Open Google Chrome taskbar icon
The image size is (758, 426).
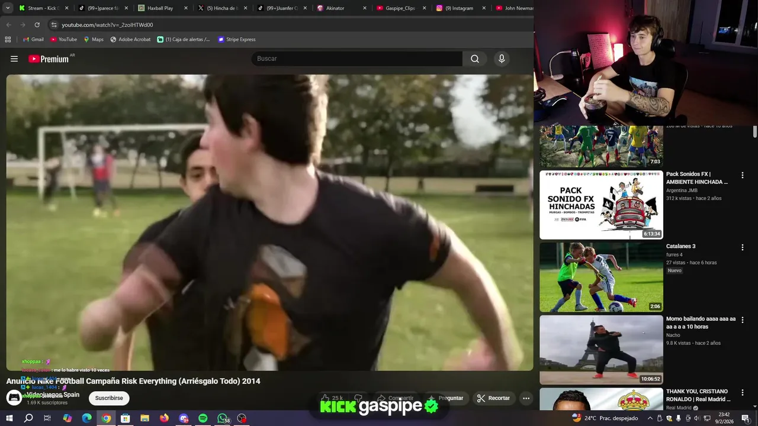tap(106, 418)
